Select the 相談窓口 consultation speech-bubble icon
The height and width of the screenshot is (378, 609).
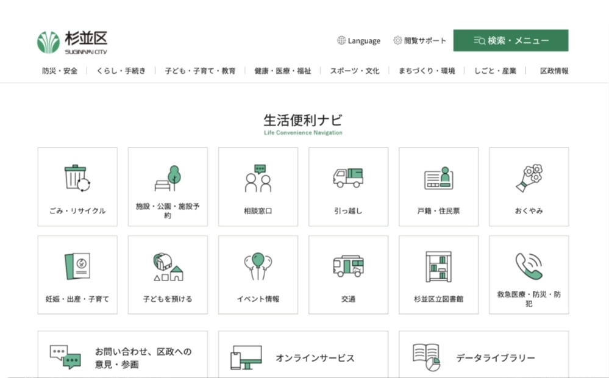[258, 178]
